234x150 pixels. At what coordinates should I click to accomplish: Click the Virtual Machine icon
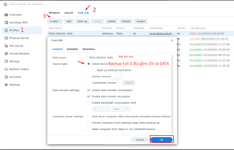[x=6, y=54]
